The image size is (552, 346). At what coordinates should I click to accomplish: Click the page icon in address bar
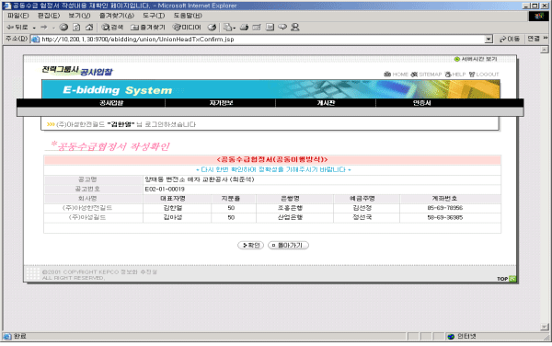(x=35, y=39)
